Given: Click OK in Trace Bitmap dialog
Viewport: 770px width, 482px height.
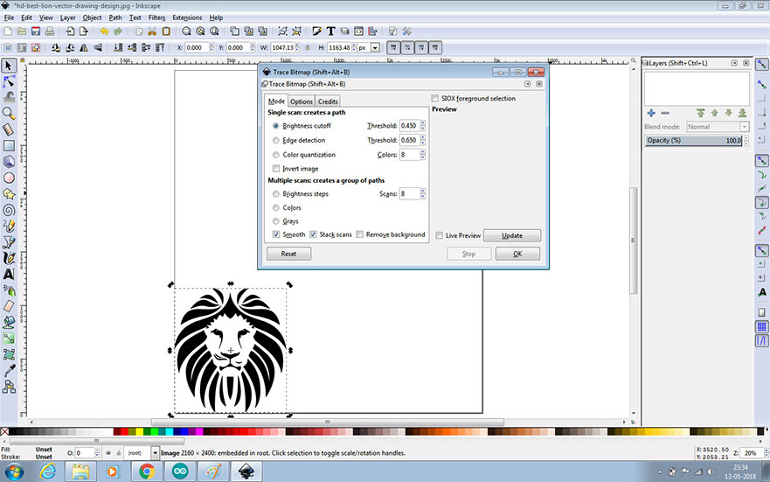Looking at the screenshot, I should click(517, 254).
